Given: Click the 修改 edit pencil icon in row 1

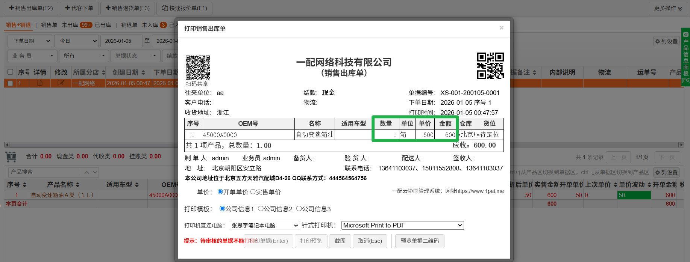Looking at the screenshot, I should tap(61, 83).
